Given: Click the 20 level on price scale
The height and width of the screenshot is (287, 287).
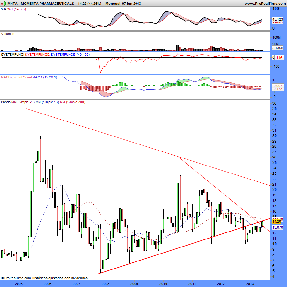Looking at the screenshot, I should tap(275, 190).
